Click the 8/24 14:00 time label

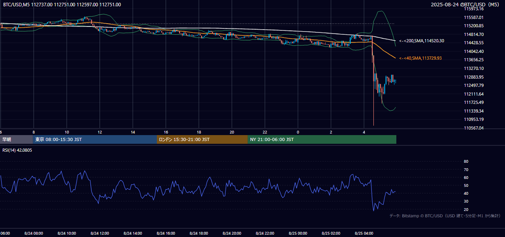click(x=133, y=233)
